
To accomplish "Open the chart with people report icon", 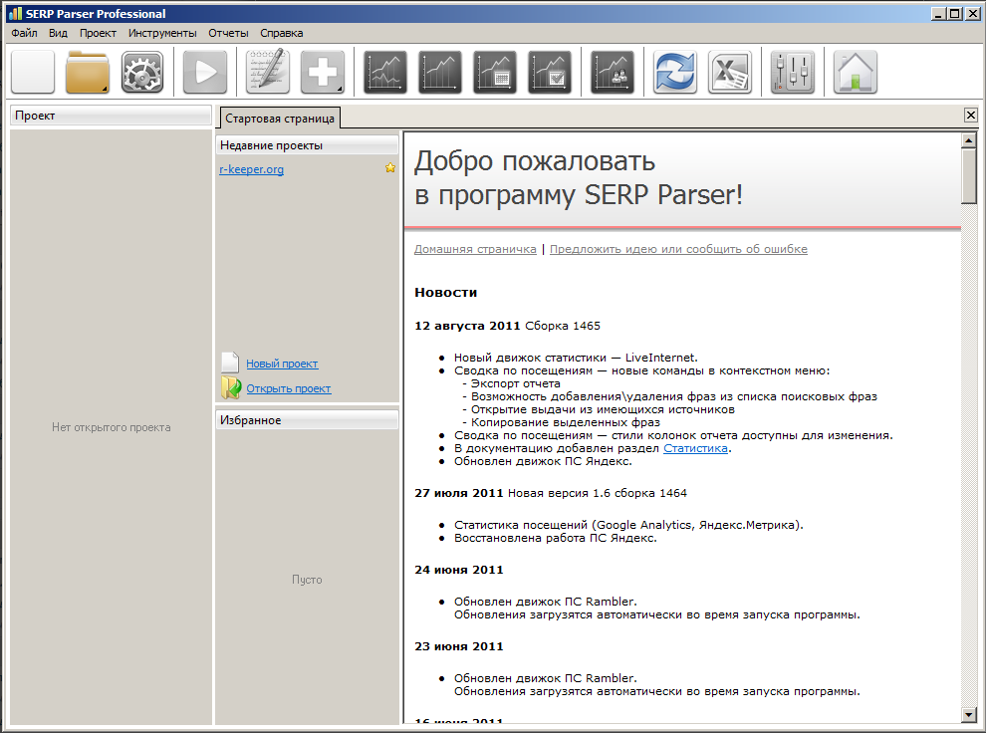I will tap(613, 73).
